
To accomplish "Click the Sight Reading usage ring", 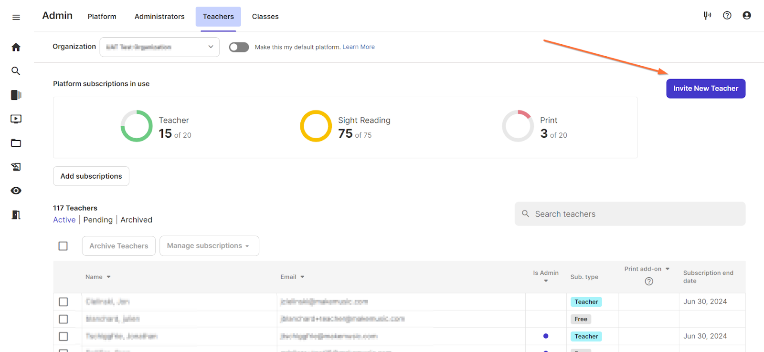I will click(316, 126).
